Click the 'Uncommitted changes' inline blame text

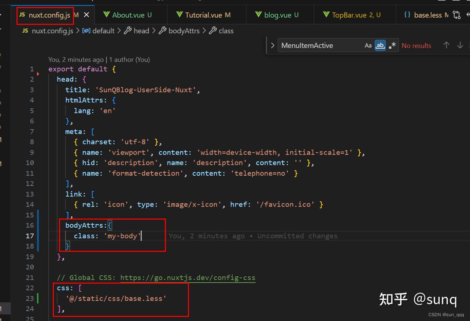pos(297,236)
